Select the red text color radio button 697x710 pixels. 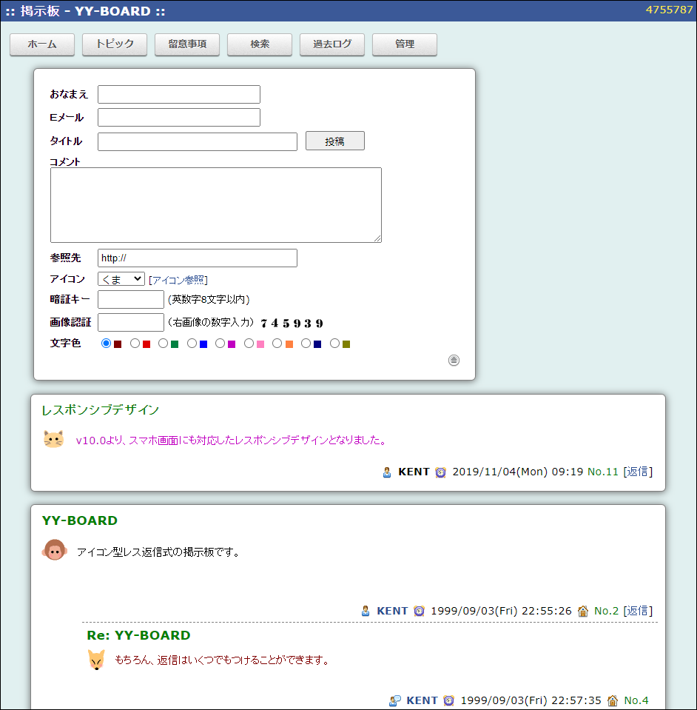click(x=134, y=343)
